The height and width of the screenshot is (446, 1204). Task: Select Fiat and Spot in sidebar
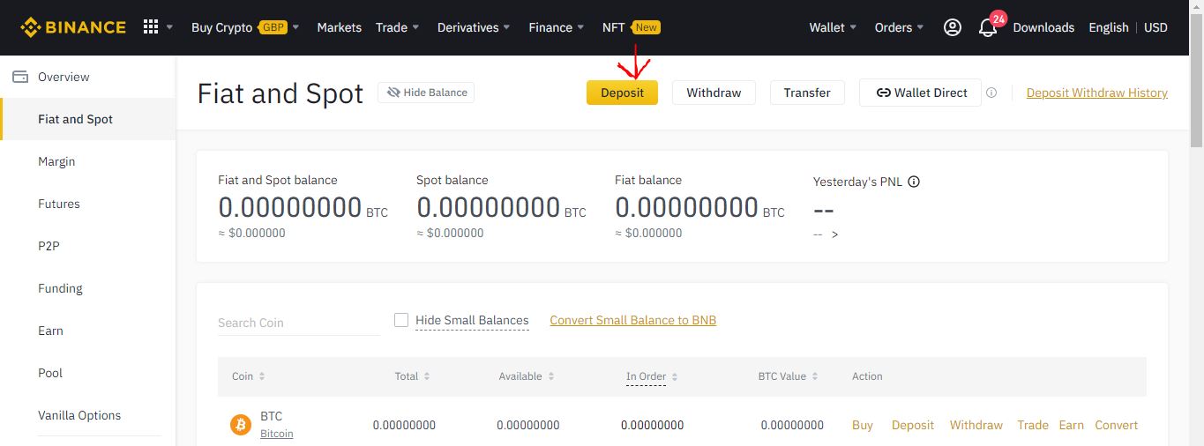pyautogui.click(x=88, y=119)
